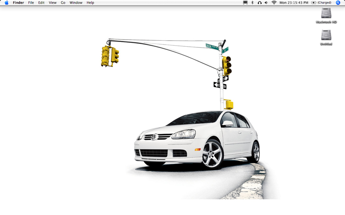Click the headphones icon in the menu bar
Viewport: 345px width, 215px height.
[x=260, y=3]
